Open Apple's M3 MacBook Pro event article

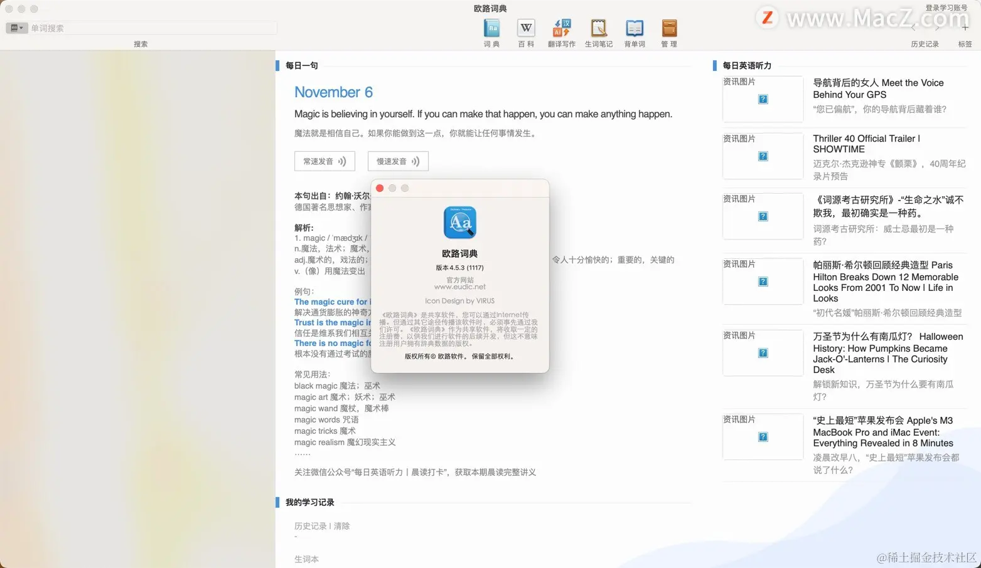pyautogui.click(x=883, y=432)
